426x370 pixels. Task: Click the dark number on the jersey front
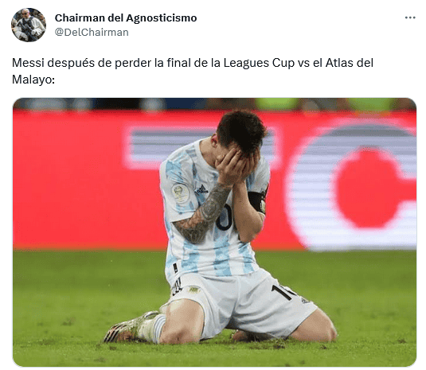[x=225, y=218]
